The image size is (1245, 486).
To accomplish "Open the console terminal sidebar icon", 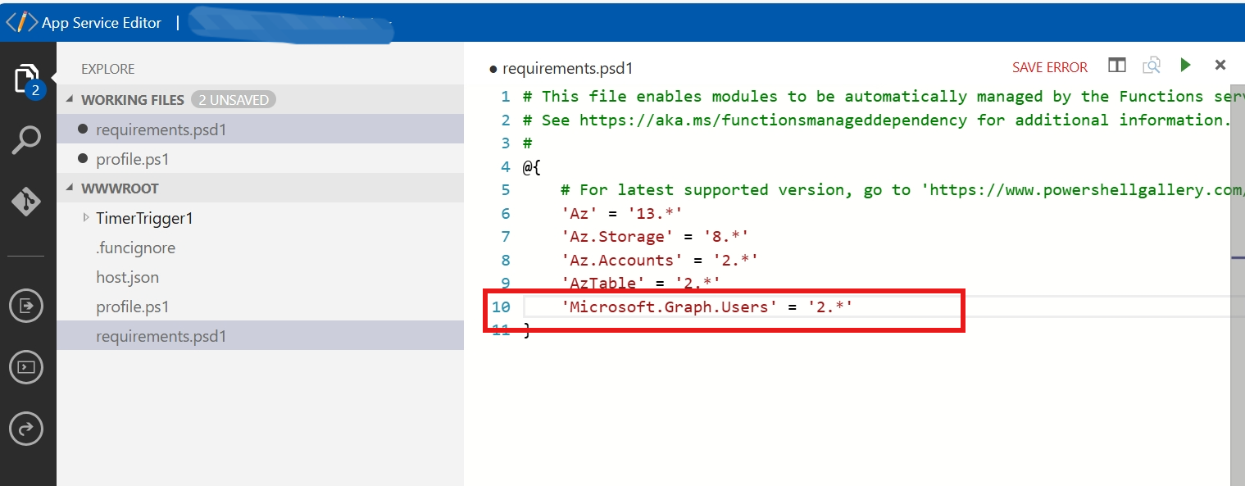I will (26, 367).
